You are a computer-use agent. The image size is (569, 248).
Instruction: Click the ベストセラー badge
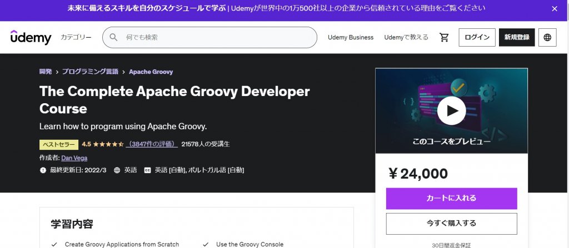[59, 144]
